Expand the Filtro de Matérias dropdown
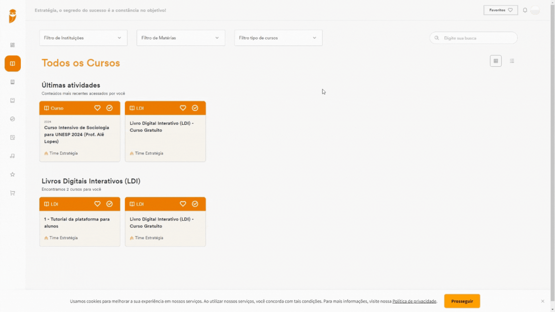 pos(181,38)
